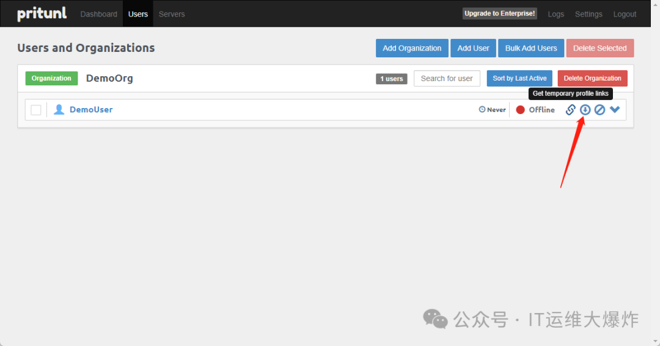Select the DemoUser checkbox
The image size is (660, 346).
(36, 110)
